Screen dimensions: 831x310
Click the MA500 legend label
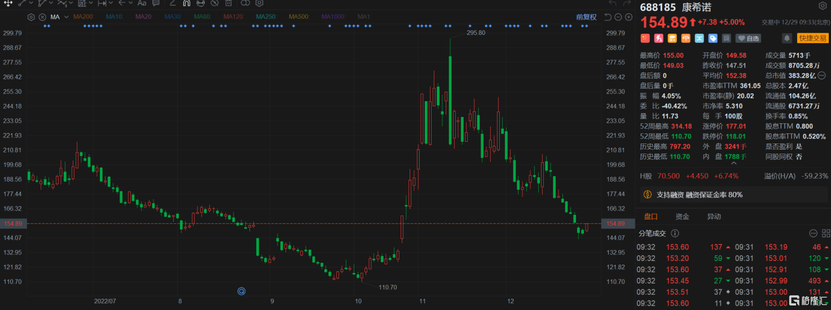tap(299, 17)
